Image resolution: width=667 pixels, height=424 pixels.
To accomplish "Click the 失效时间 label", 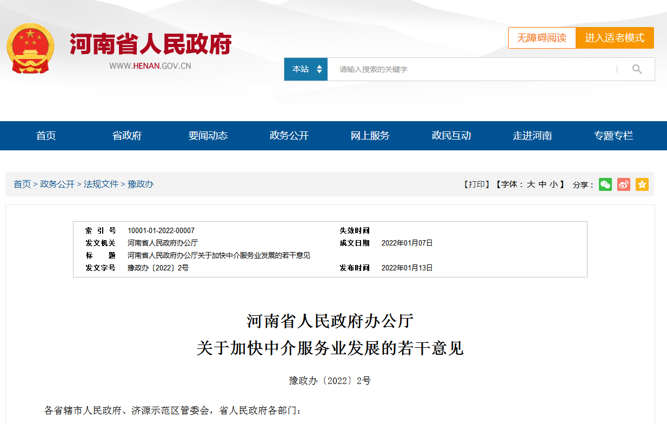I will pyautogui.click(x=355, y=230).
